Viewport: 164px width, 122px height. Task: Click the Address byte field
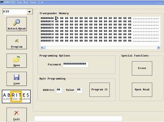click(x=59, y=90)
